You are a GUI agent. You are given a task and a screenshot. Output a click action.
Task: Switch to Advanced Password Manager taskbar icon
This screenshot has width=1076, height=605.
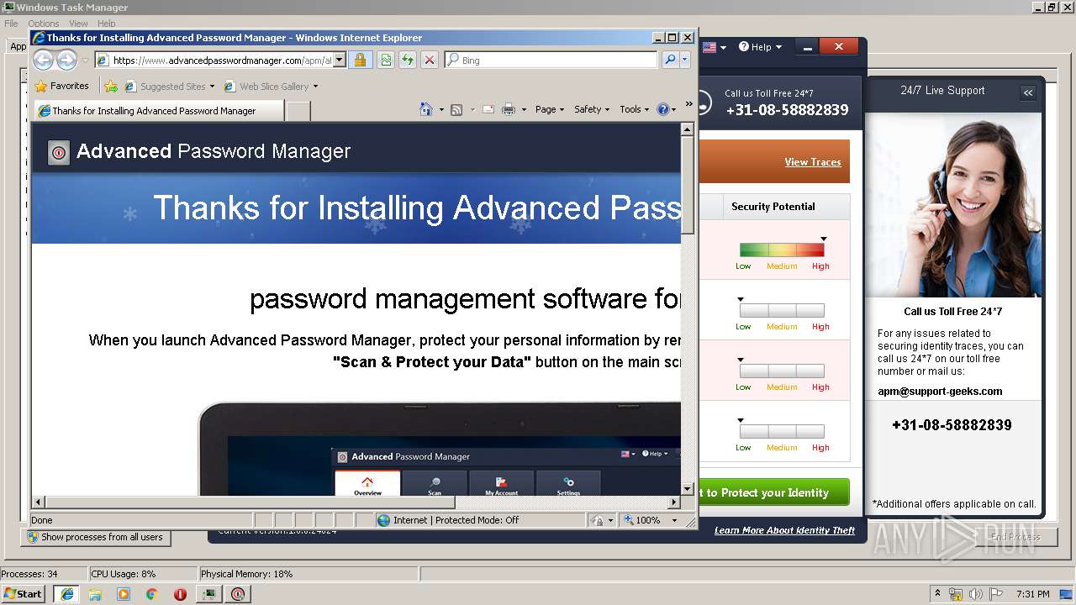239,594
